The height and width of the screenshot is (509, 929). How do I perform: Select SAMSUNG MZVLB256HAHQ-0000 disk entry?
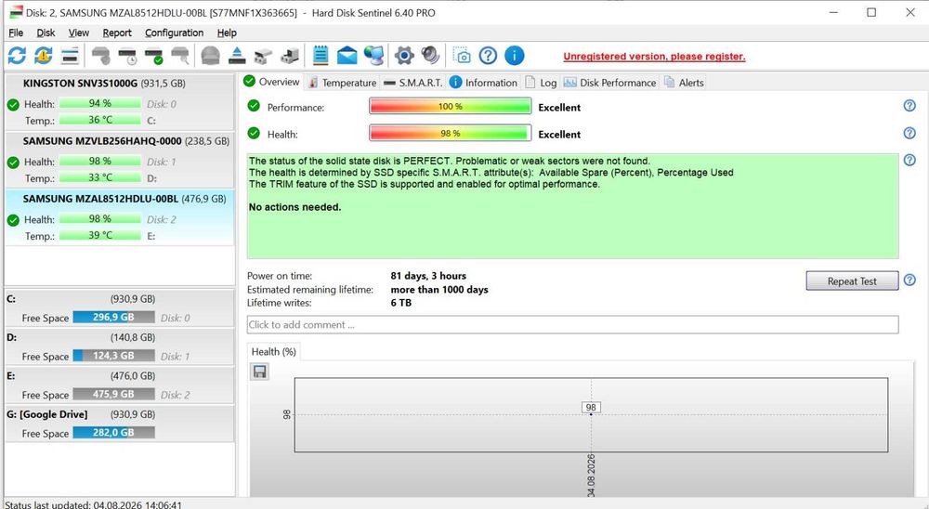click(120, 159)
